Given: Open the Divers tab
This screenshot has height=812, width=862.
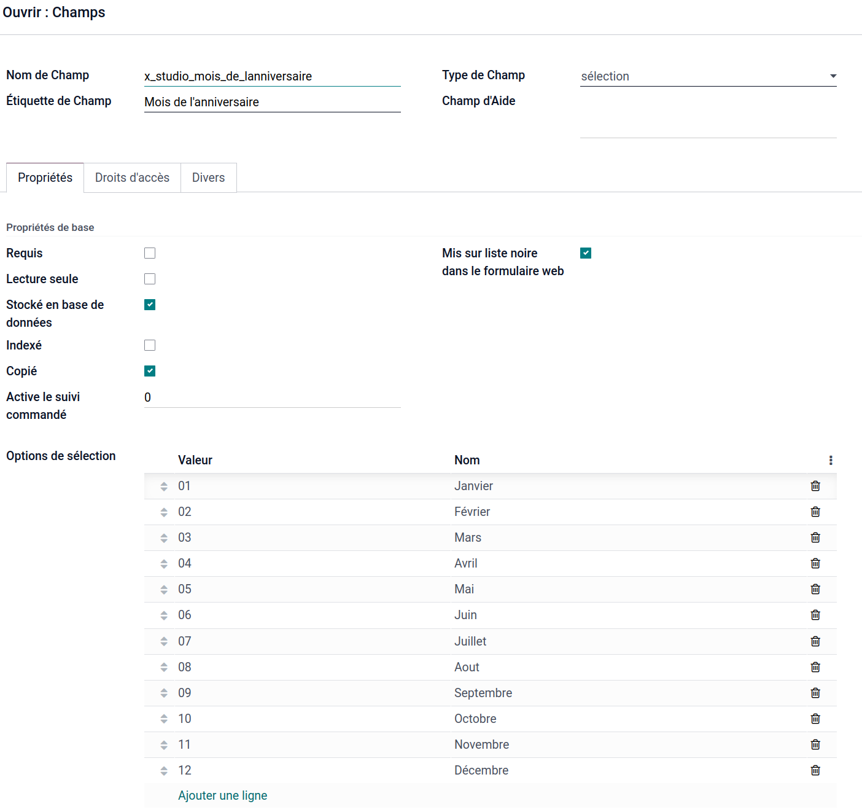Looking at the screenshot, I should point(208,178).
